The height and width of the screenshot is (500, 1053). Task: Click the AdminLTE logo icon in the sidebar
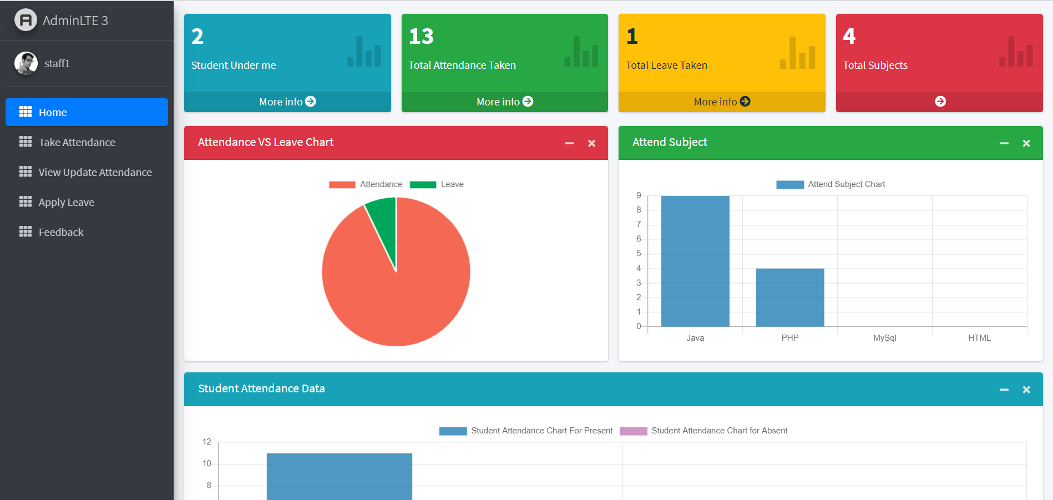[x=26, y=20]
